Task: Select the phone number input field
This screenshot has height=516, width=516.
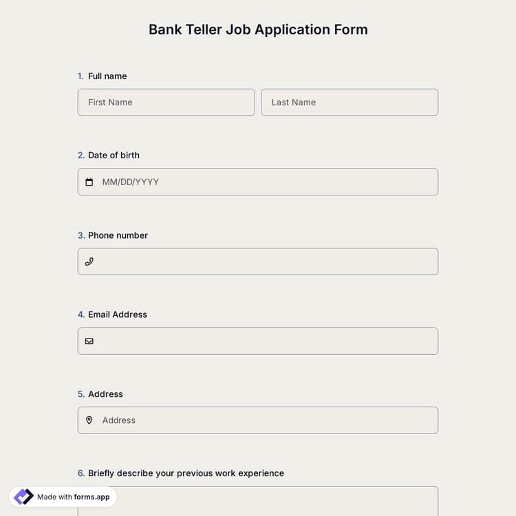Action: [x=268, y=261]
